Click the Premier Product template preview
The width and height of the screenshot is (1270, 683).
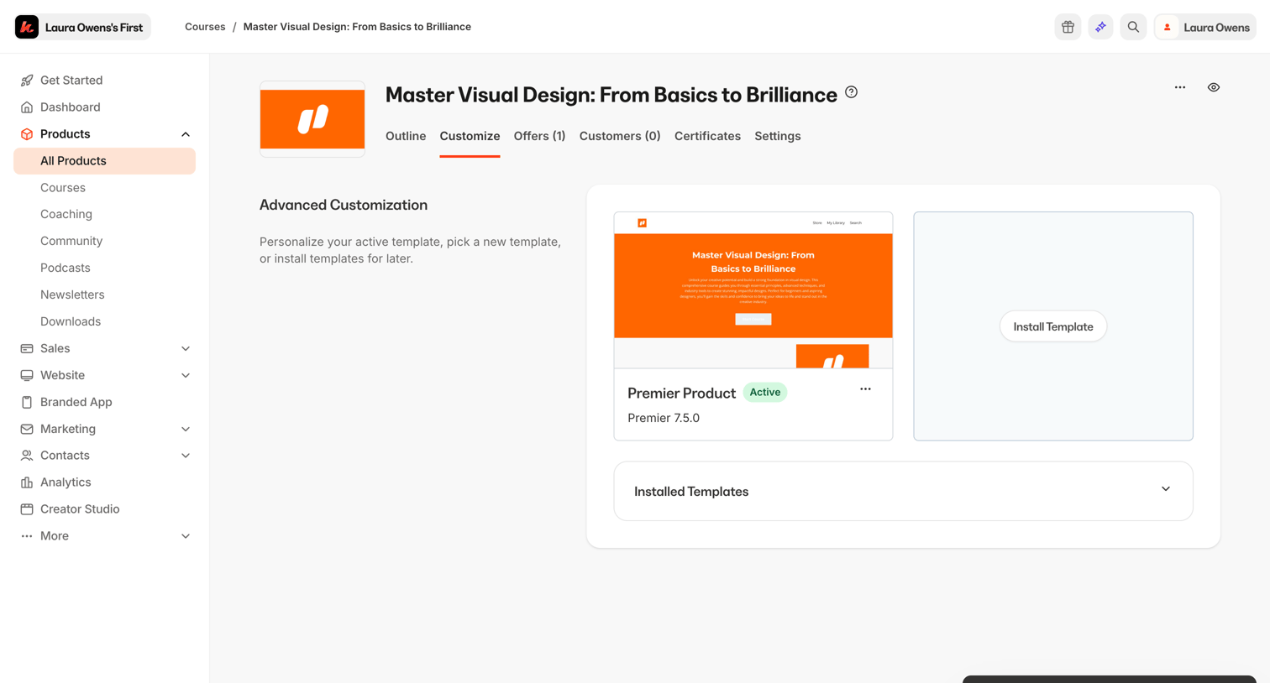coord(753,290)
